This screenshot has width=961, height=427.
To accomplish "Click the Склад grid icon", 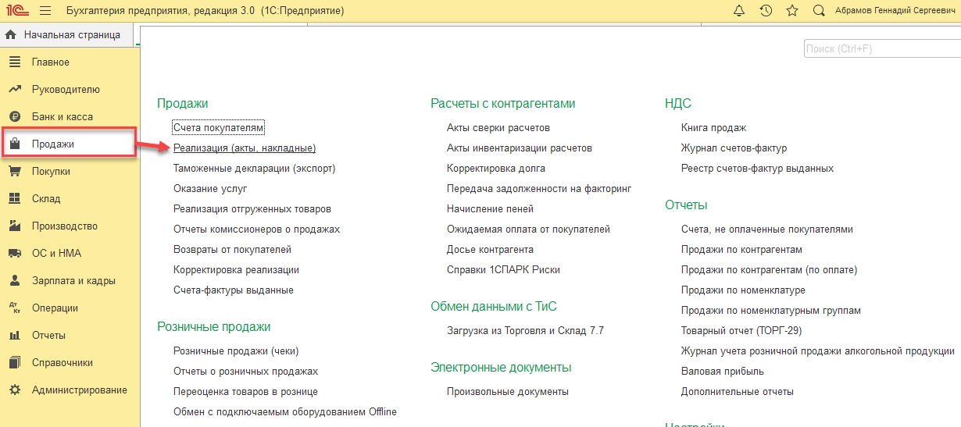I will pos(14,199).
